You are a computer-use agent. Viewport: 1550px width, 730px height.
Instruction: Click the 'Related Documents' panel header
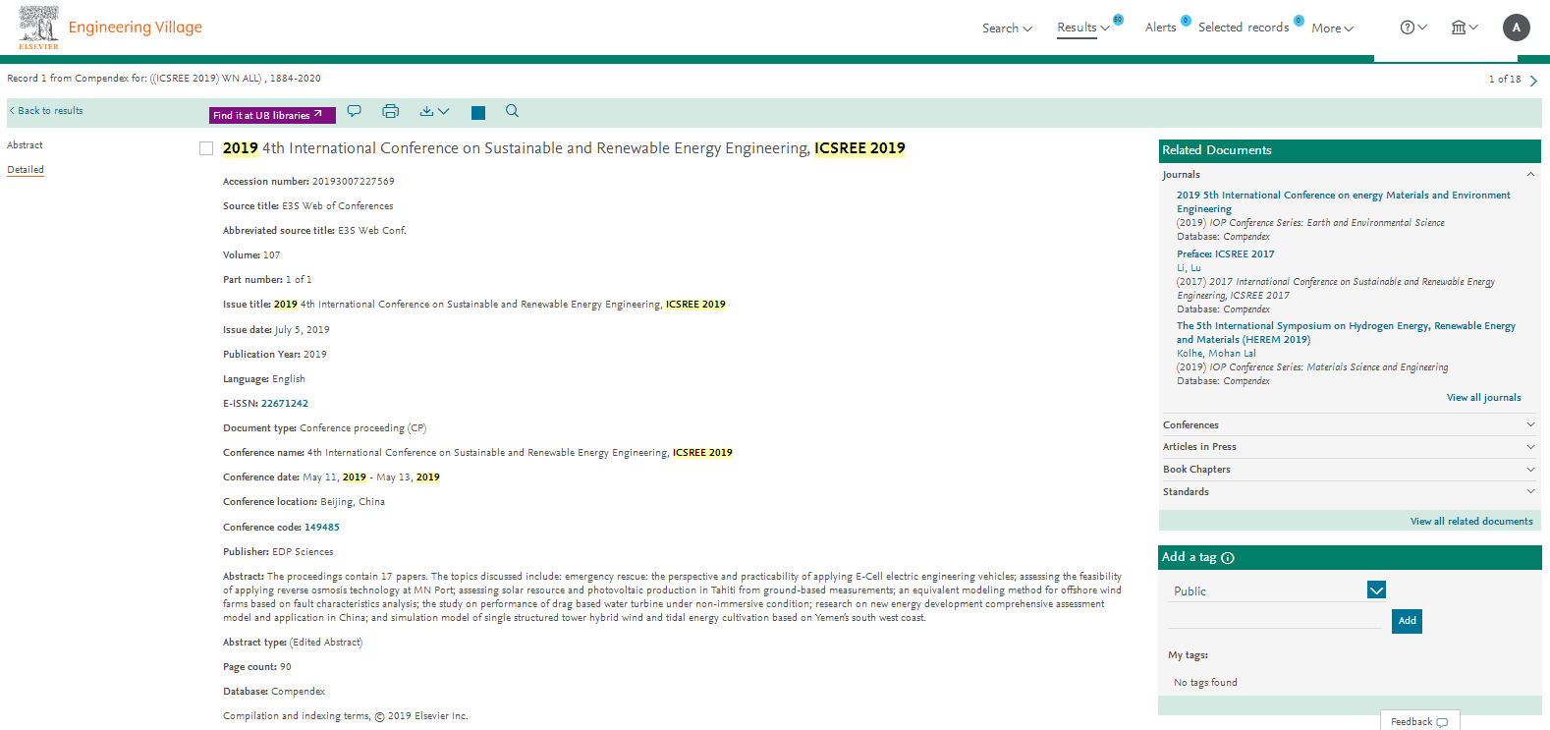pyautogui.click(x=1350, y=150)
